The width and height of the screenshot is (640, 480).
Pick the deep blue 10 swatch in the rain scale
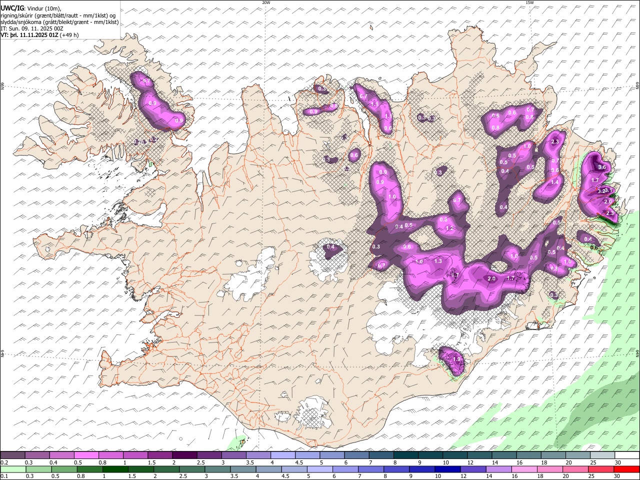pos(447,469)
